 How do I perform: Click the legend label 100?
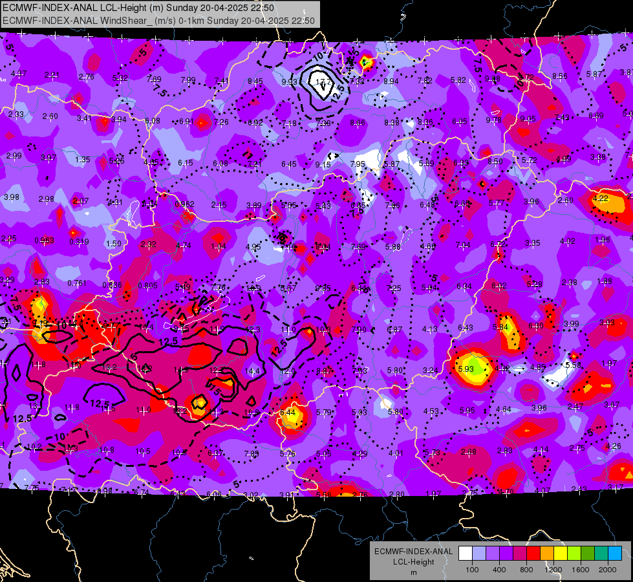point(472,570)
